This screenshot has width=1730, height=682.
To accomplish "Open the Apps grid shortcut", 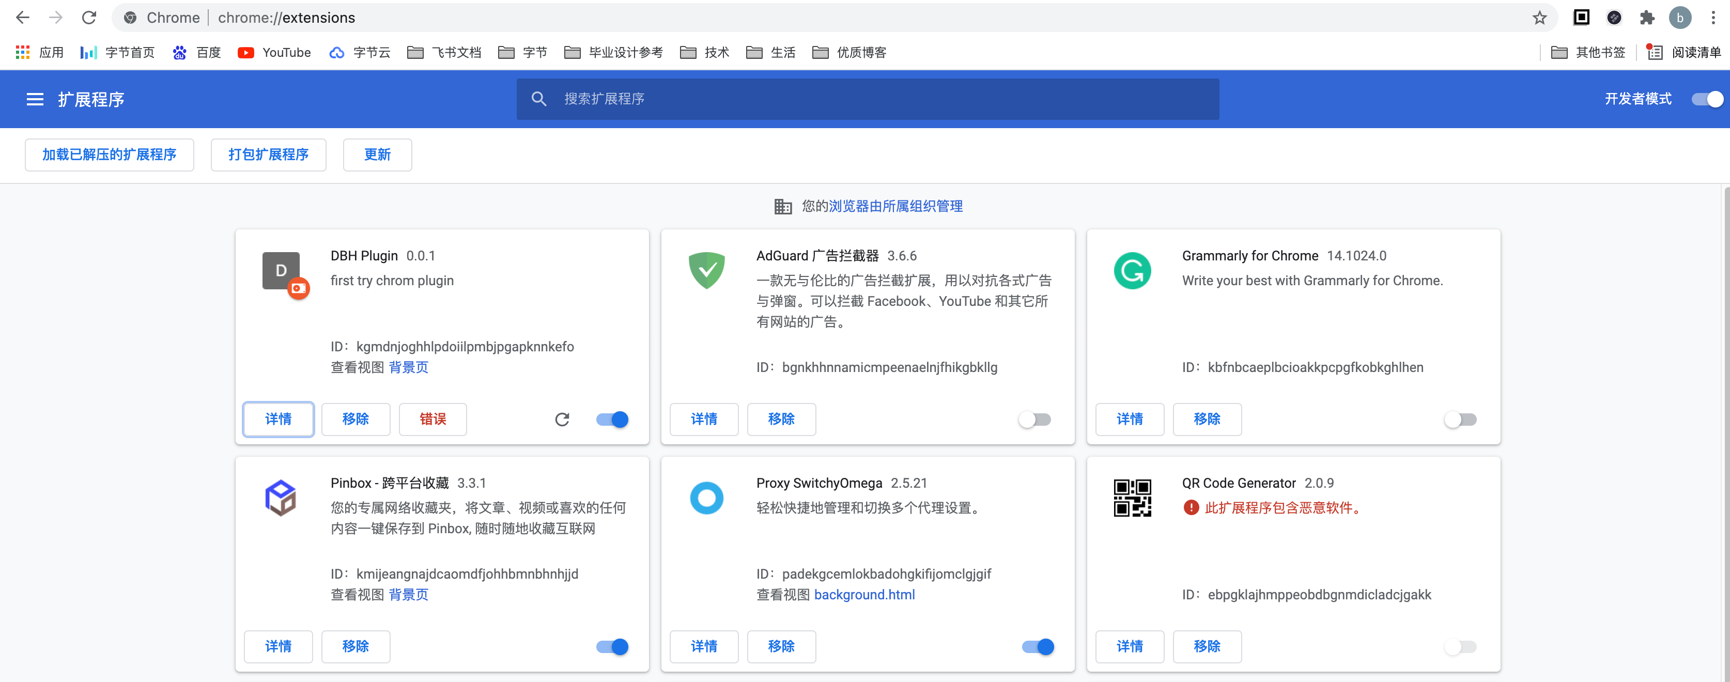I will click(x=39, y=52).
